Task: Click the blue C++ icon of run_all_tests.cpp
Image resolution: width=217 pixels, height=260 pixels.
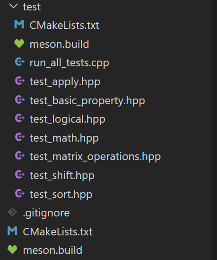Action: (20, 62)
